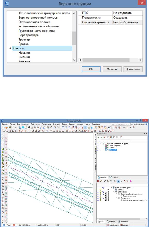The width and height of the screenshot is (149, 227).
Task: Open the Построения menu
Action: 35,124
